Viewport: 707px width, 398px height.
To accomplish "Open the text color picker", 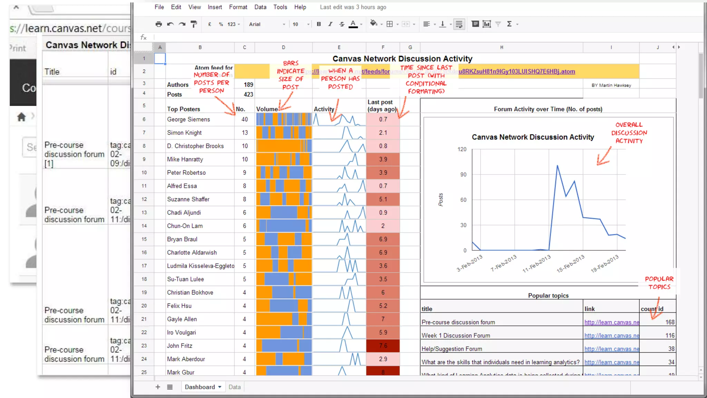I will coord(353,24).
